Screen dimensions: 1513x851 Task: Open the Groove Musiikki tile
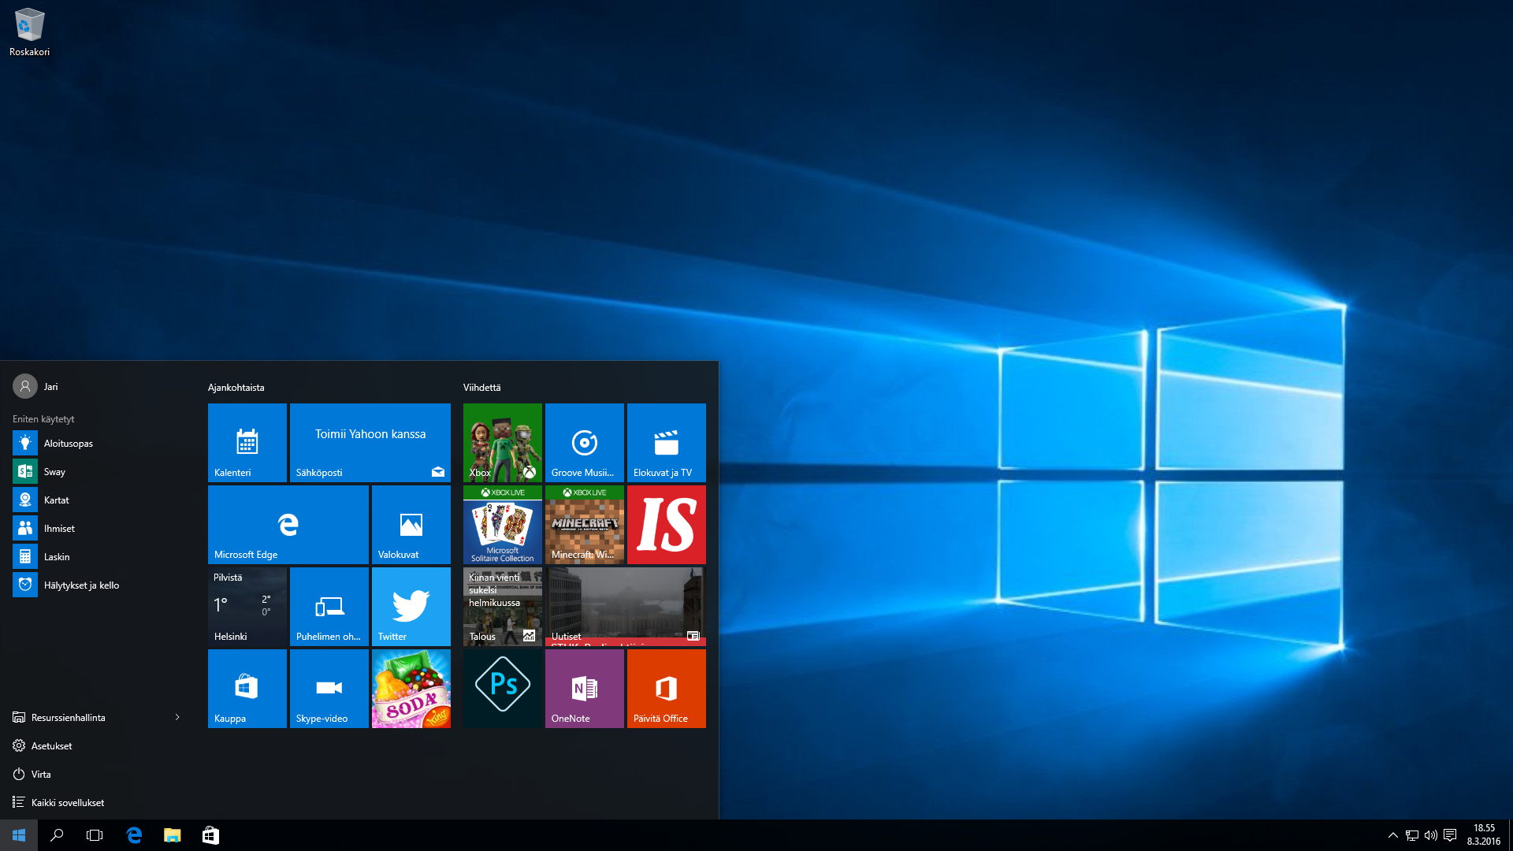tap(585, 443)
